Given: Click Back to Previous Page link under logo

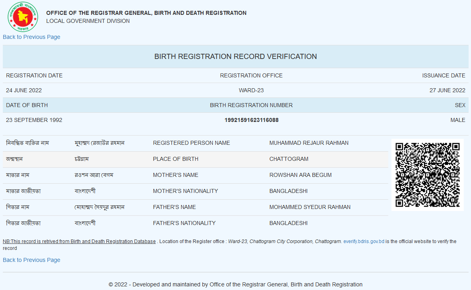Looking at the screenshot, I should pyautogui.click(x=31, y=37).
